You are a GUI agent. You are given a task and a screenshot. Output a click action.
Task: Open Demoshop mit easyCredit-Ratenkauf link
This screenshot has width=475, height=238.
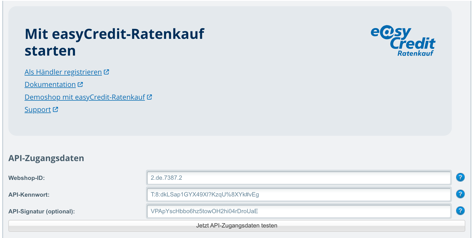click(85, 97)
